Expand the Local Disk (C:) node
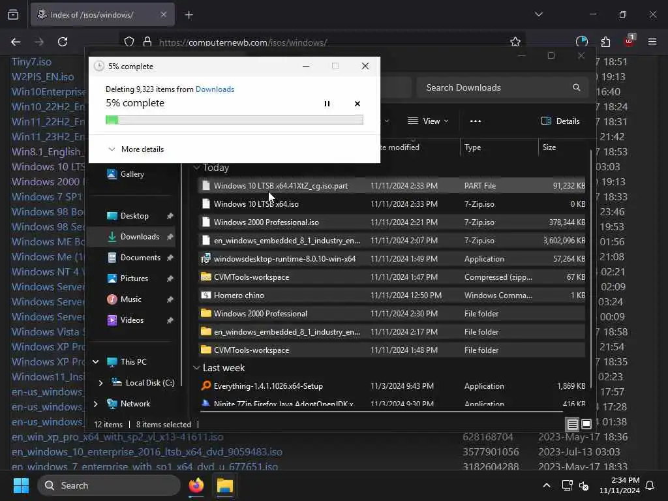The width and height of the screenshot is (668, 501). 100,382
